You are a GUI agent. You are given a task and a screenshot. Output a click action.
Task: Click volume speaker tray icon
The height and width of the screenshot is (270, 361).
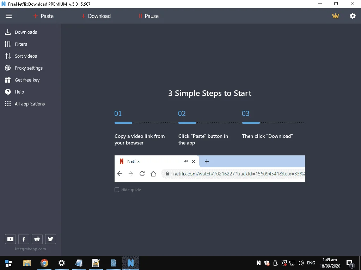[300, 263]
